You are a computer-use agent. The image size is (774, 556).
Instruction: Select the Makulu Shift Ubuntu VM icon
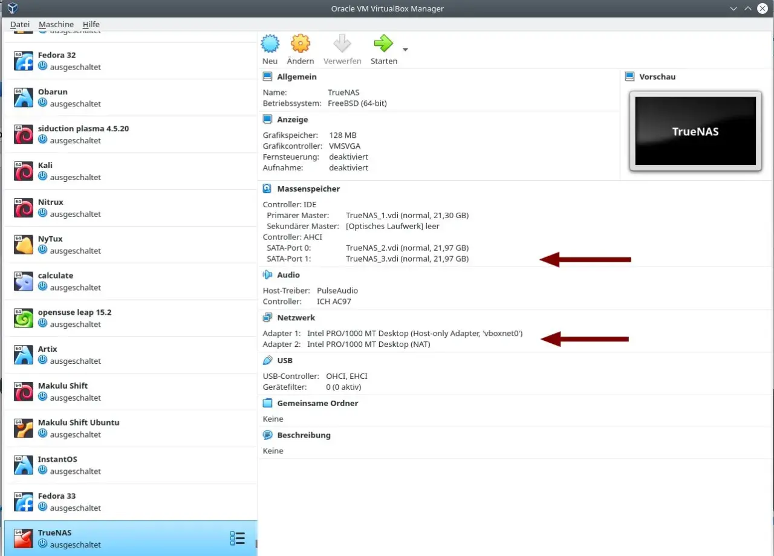coord(24,428)
